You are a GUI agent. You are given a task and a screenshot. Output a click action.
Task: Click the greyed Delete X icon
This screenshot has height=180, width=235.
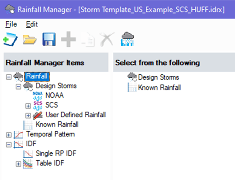107,39
